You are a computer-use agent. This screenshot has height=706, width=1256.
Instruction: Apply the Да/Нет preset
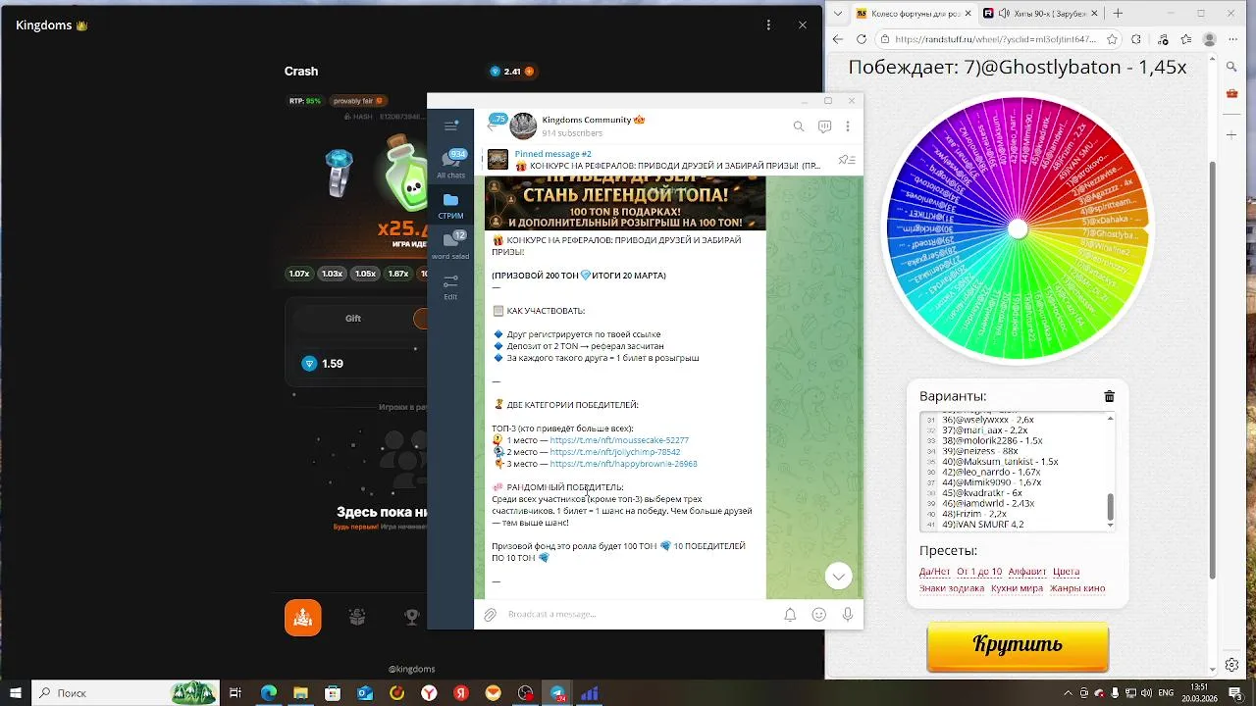pyautogui.click(x=934, y=572)
